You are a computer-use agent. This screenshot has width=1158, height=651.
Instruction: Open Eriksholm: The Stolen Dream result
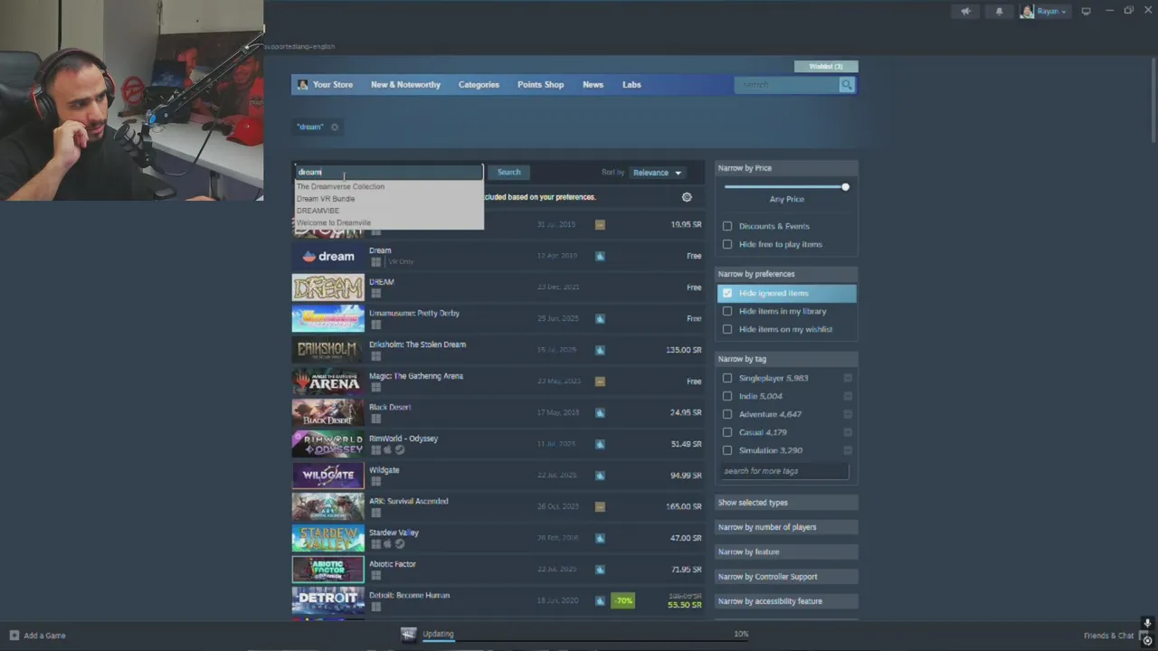(498, 350)
